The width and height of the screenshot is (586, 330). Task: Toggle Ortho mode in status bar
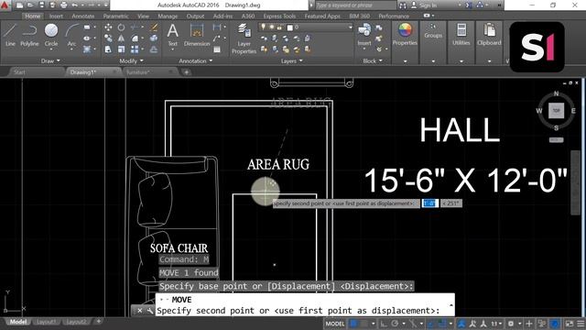[384, 324]
